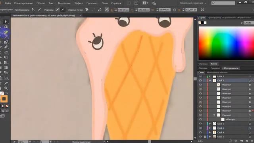
Task: Toggle visibility of the Группа item
Action: [200, 115]
